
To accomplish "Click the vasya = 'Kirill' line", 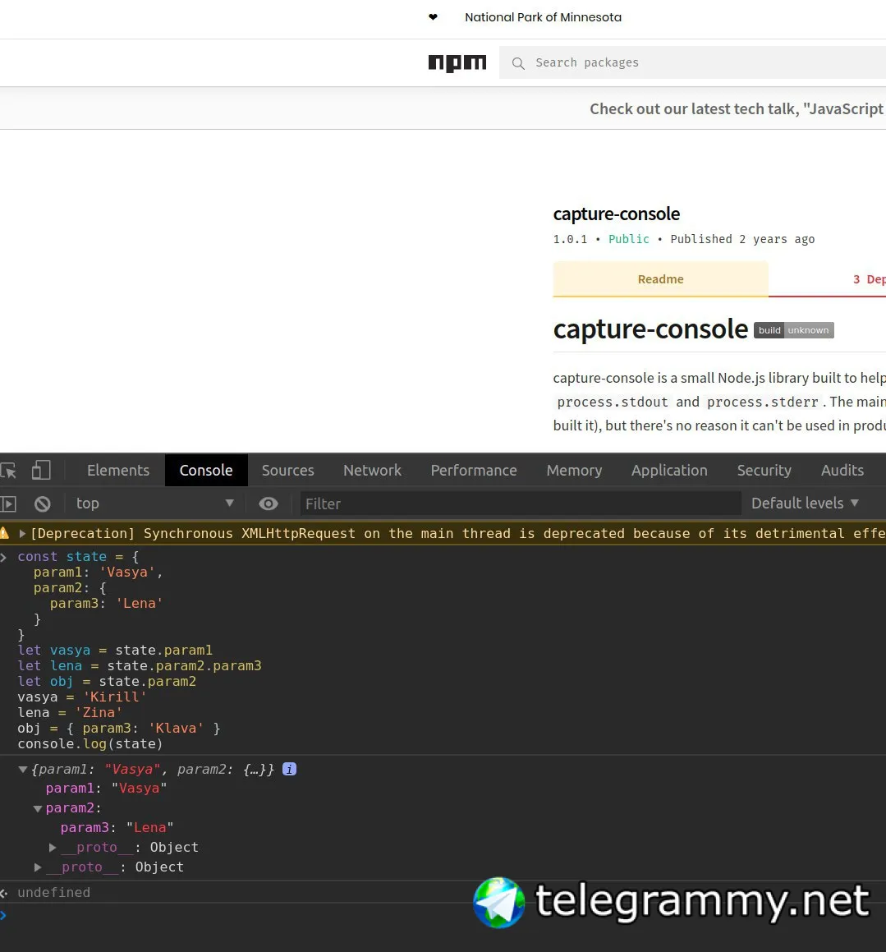I will click(82, 697).
